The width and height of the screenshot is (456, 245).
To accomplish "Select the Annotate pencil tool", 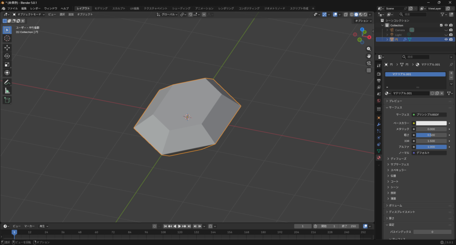I will click(7, 82).
